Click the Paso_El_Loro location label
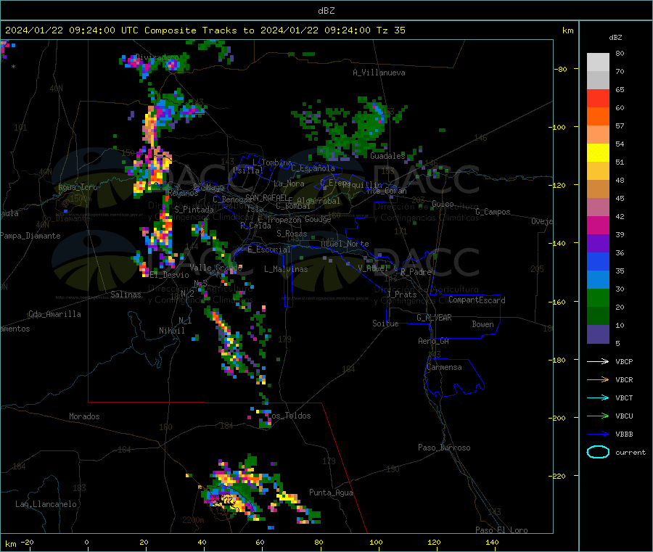The image size is (653, 552). [501, 530]
